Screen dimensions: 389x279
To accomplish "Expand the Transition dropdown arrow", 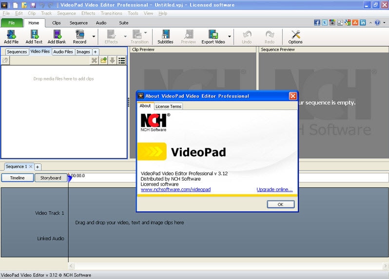I will 146,33.
